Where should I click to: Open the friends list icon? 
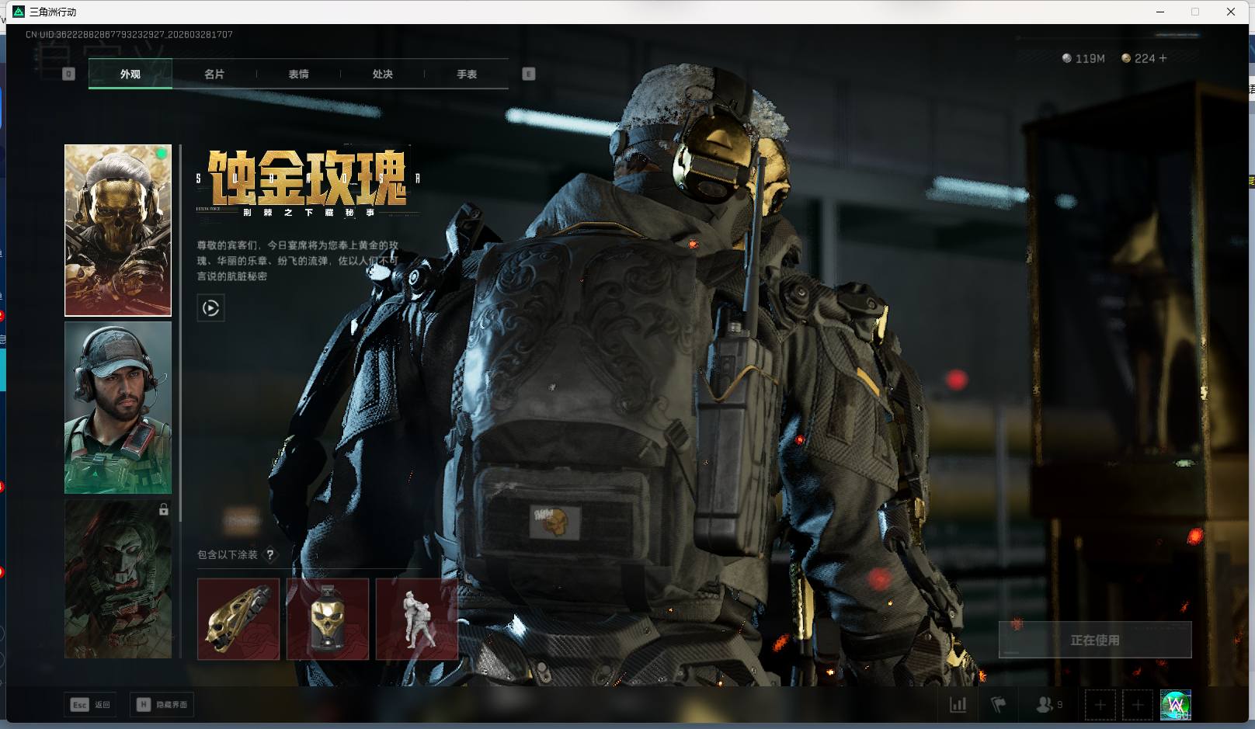point(1045,705)
